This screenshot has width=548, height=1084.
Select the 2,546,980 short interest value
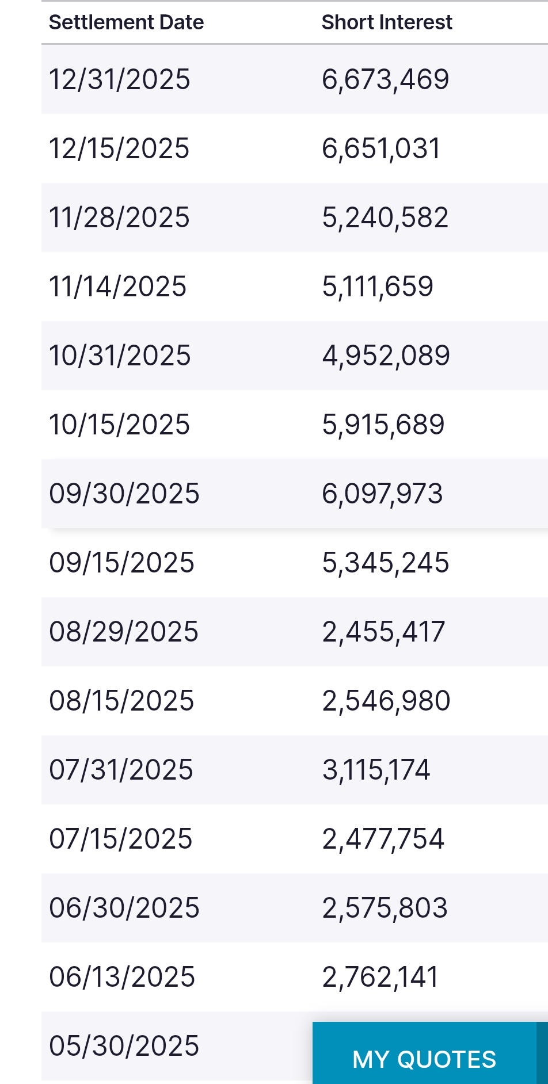click(x=386, y=701)
